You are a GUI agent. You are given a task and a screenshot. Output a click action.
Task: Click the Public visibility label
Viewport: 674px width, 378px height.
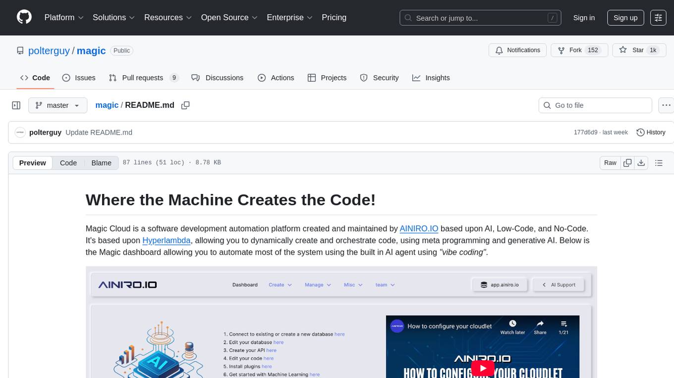[121, 50]
